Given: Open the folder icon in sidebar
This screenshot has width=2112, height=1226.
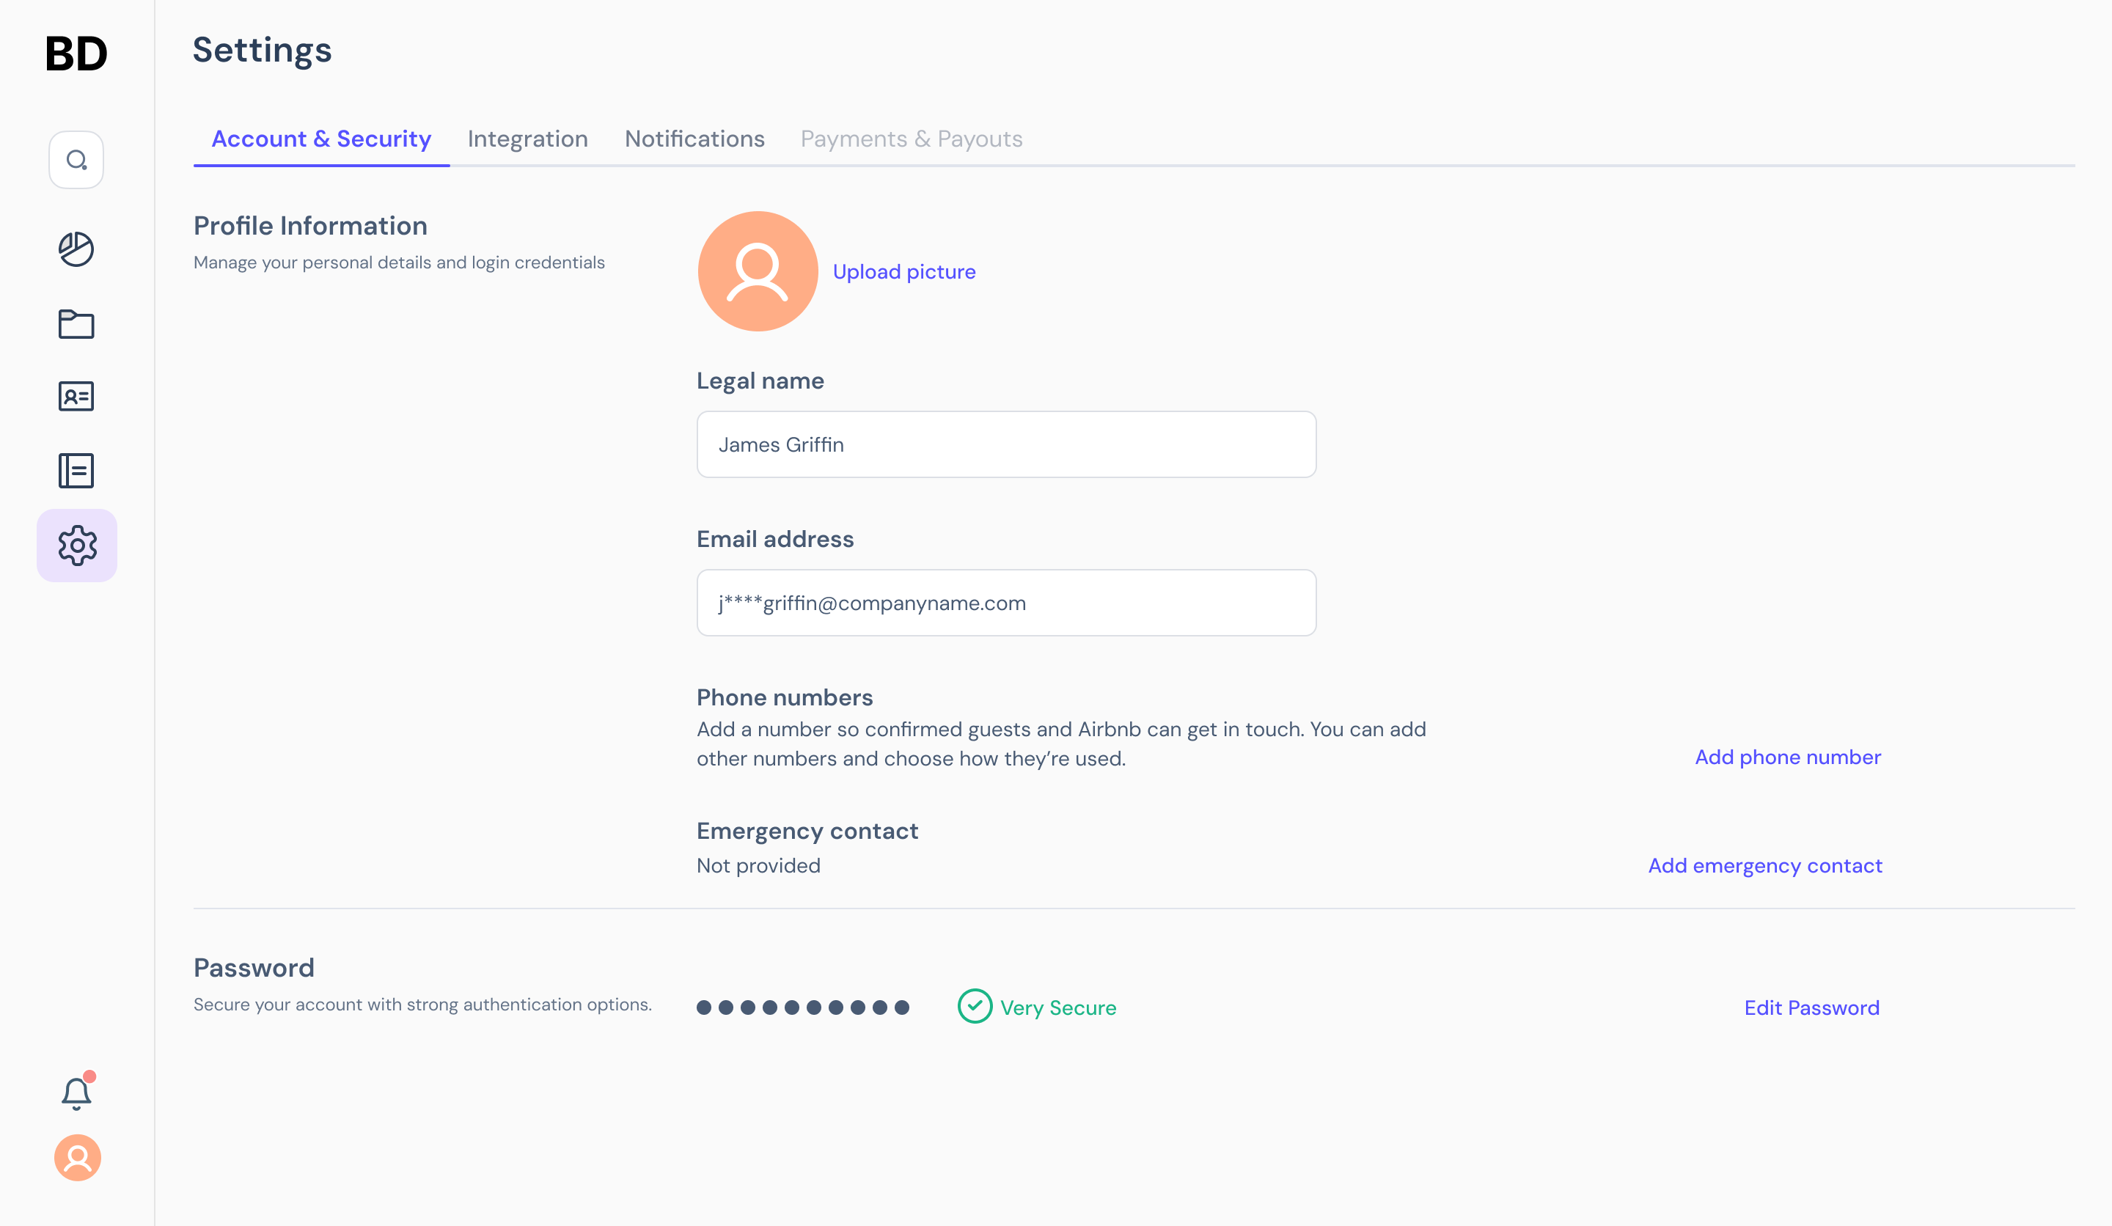Looking at the screenshot, I should tap(76, 323).
